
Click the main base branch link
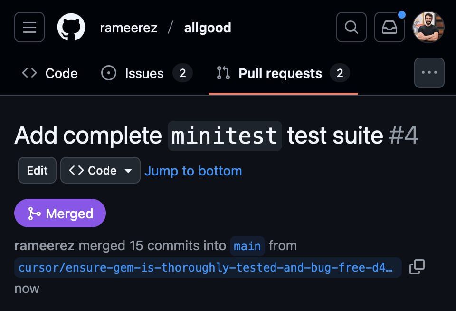pyautogui.click(x=247, y=246)
